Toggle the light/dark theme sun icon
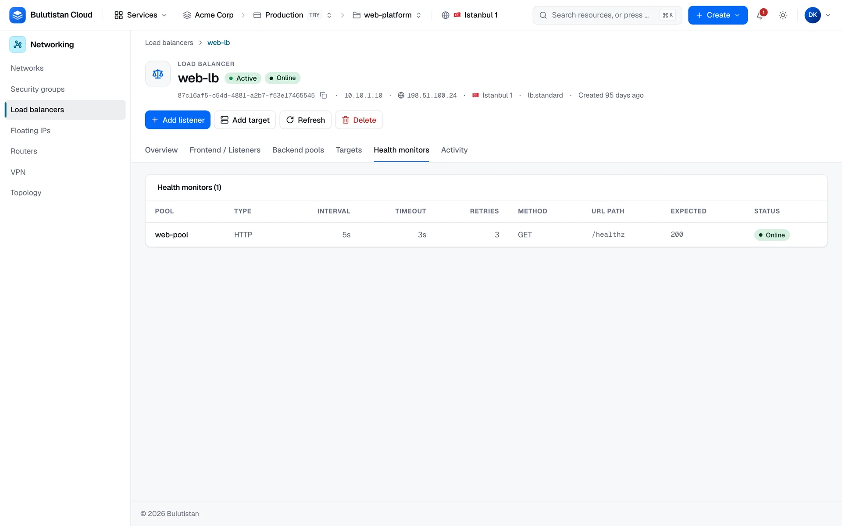This screenshot has height=526, width=842. pos(783,15)
